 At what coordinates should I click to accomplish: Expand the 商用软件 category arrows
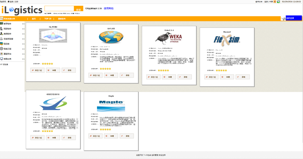pyautogui.click(x=23, y=34)
